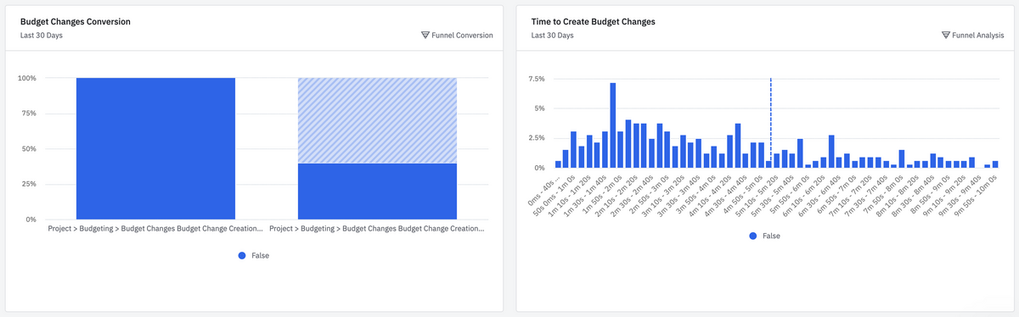Click the dashed vertical median line in histogram

(x=770, y=123)
